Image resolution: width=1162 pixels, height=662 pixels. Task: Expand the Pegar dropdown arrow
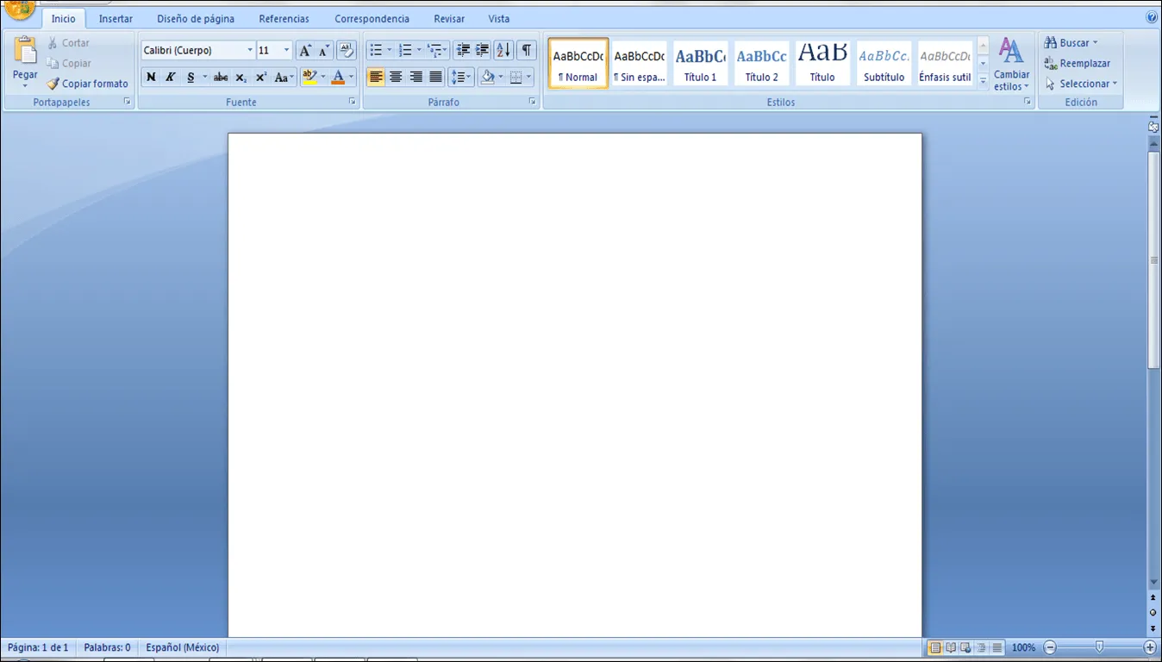click(25, 86)
